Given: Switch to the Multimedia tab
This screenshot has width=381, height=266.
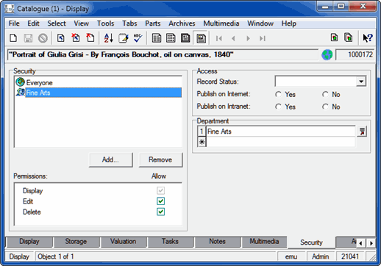Looking at the screenshot, I should coord(264,242).
